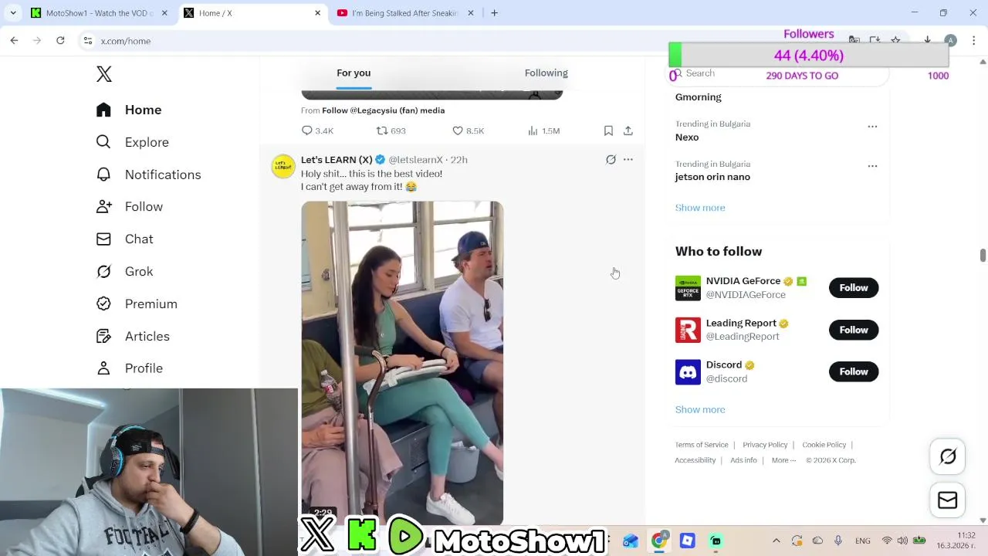Open Chrome three-dot menu
The width and height of the screenshot is (988, 556).
[974, 41]
